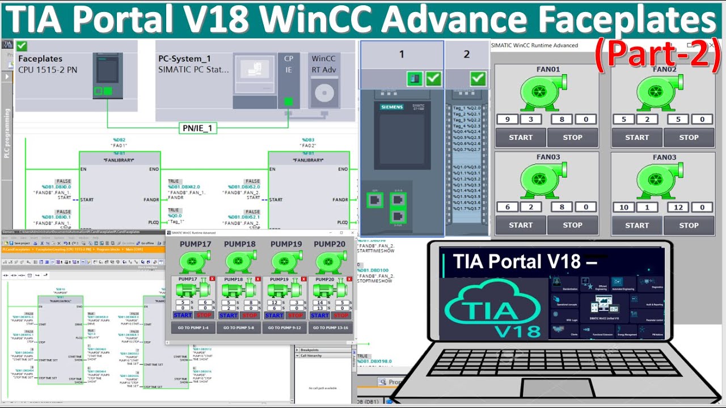Click the FAN03 value field showing 12

[677, 207]
